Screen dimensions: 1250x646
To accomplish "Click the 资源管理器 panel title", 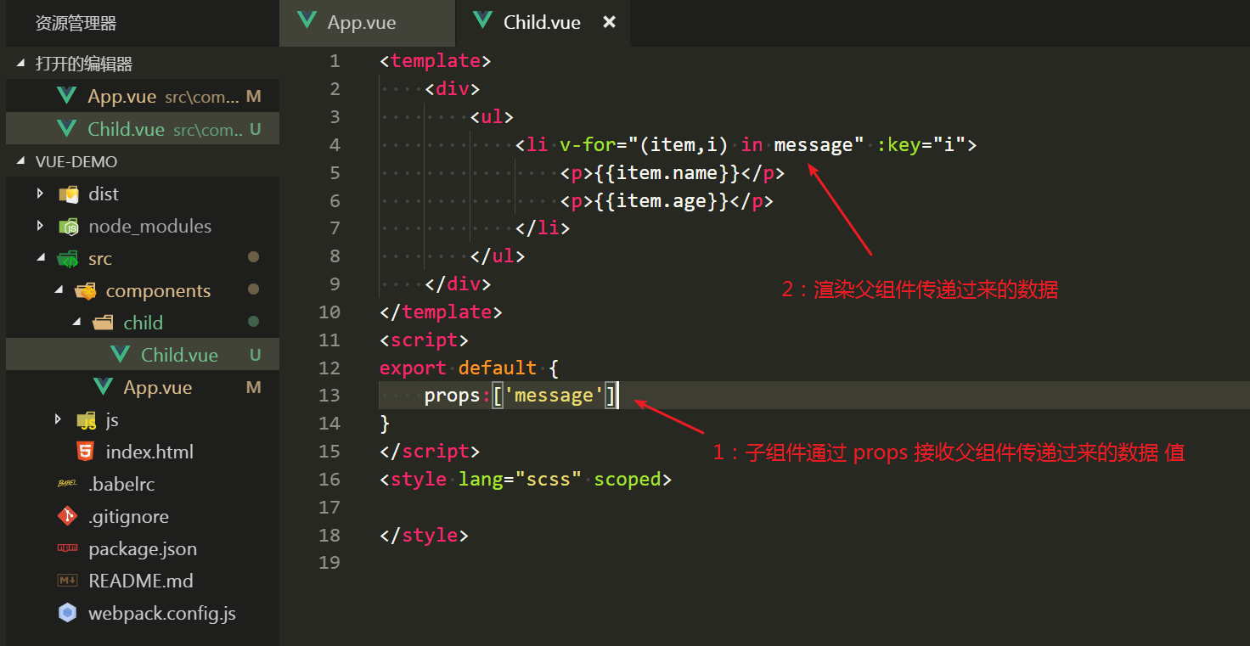I will tap(76, 24).
